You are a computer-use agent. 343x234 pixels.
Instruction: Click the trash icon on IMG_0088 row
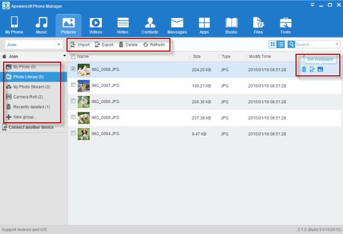(x=304, y=70)
